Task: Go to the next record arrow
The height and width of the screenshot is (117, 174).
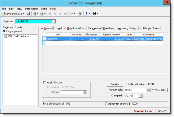Action: [60, 14]
